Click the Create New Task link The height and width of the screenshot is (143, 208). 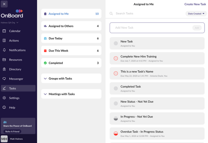[x=195, y=4]
